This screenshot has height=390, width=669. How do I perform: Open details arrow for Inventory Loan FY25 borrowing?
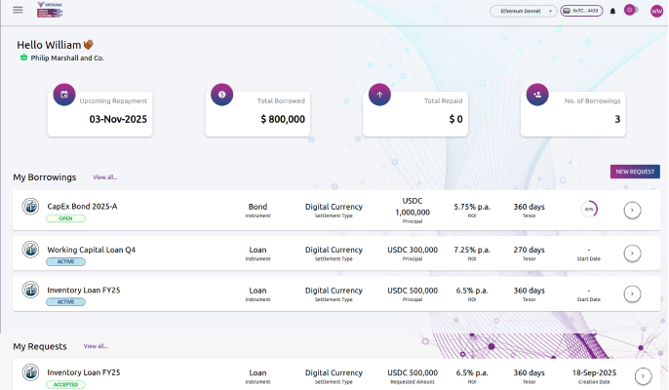click(632, 293)
